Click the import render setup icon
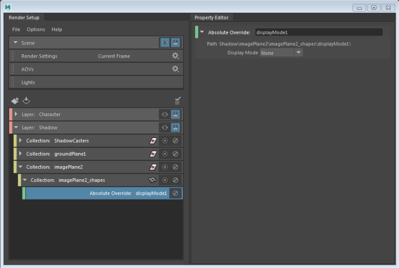 pos(26,101)
